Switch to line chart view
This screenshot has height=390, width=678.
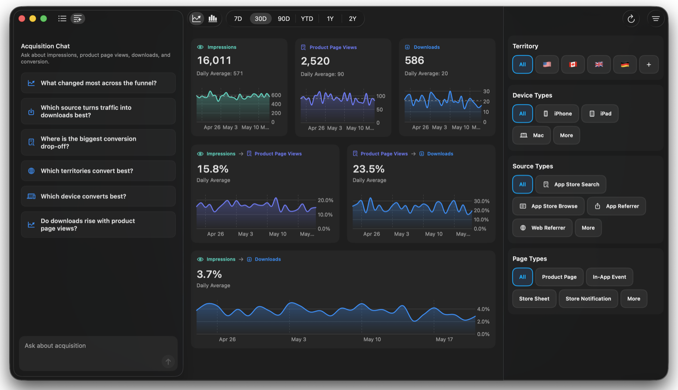(x=196, y=19)
